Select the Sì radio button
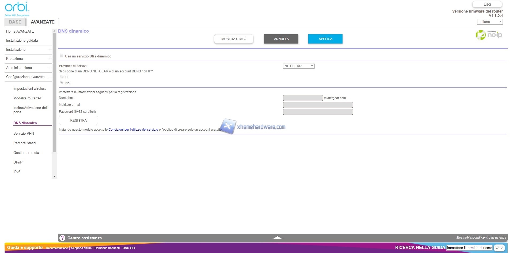The height and width of the screenshot is (253, 513). [62, 77]
